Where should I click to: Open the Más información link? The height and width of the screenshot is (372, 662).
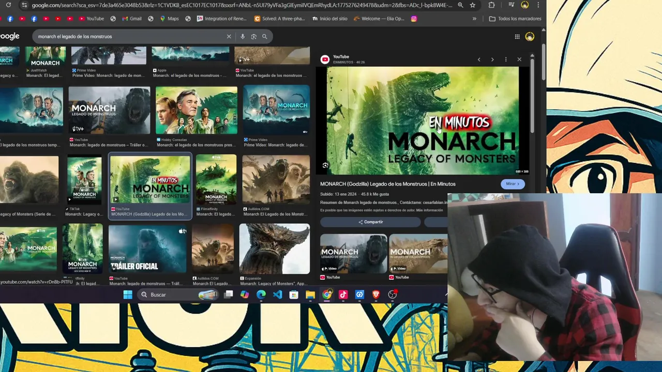click(429, 210)
